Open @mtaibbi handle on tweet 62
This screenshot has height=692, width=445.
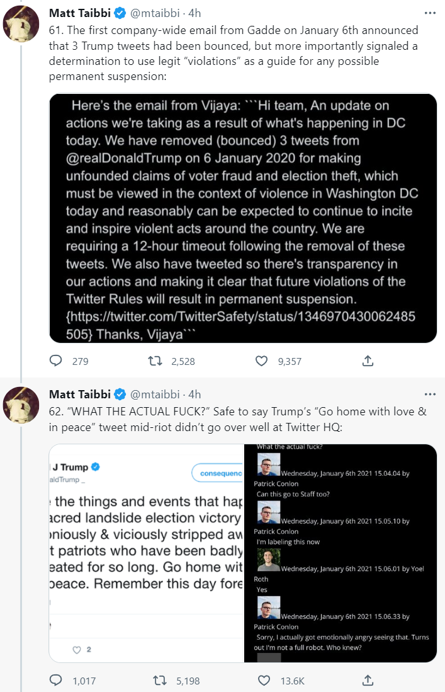click(156, 395)
